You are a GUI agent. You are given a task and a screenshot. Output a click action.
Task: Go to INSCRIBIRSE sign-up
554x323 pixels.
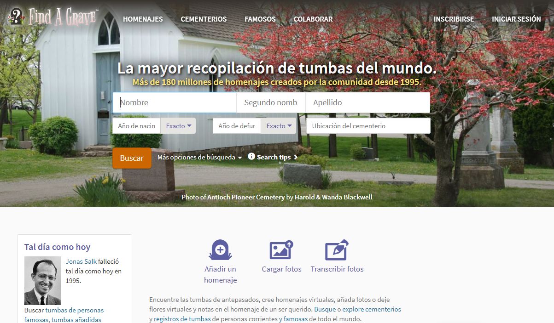[454, 19]
